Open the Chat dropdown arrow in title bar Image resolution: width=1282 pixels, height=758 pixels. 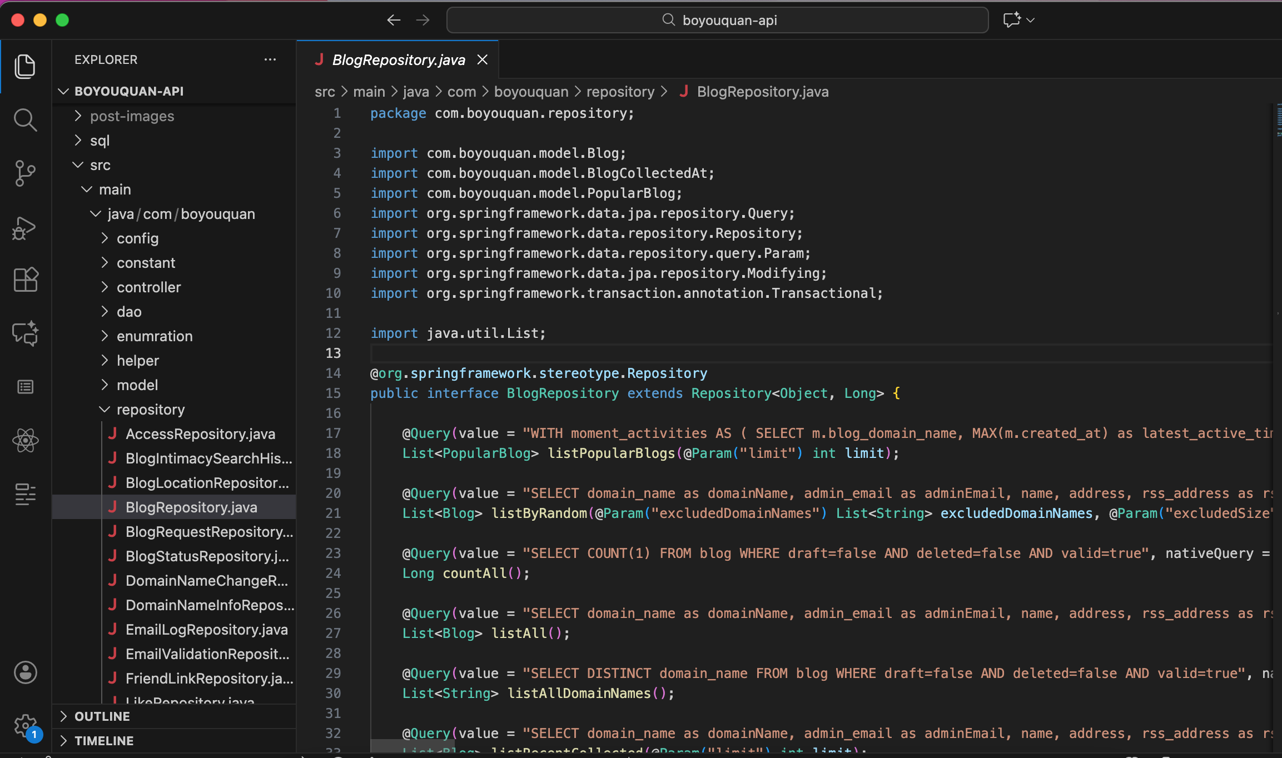click(1030, 20)
